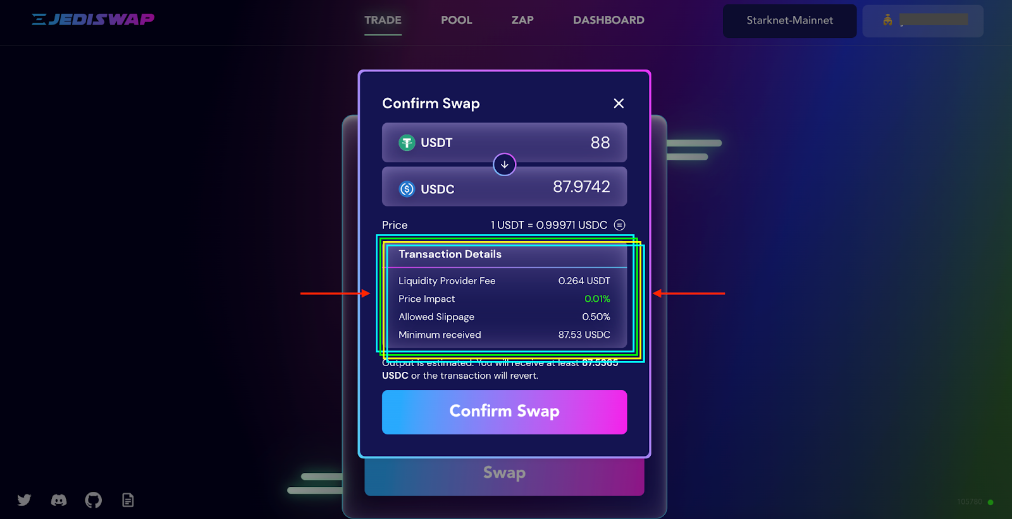
Task: Switch to the POOL tab
Action: pos(457,20)
